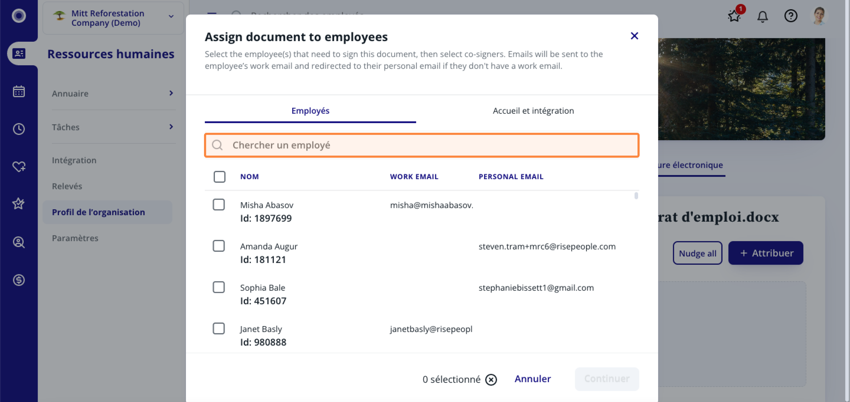The height and width of the screenshot is (402, 850).
Task: Click the Id: 451607 text
Action: pos(263,301)
